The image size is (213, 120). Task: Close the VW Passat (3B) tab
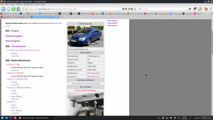pos(58,17)
